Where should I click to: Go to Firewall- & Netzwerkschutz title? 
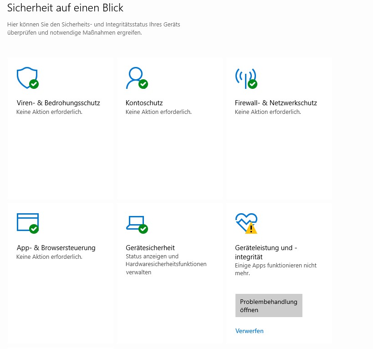276,103
